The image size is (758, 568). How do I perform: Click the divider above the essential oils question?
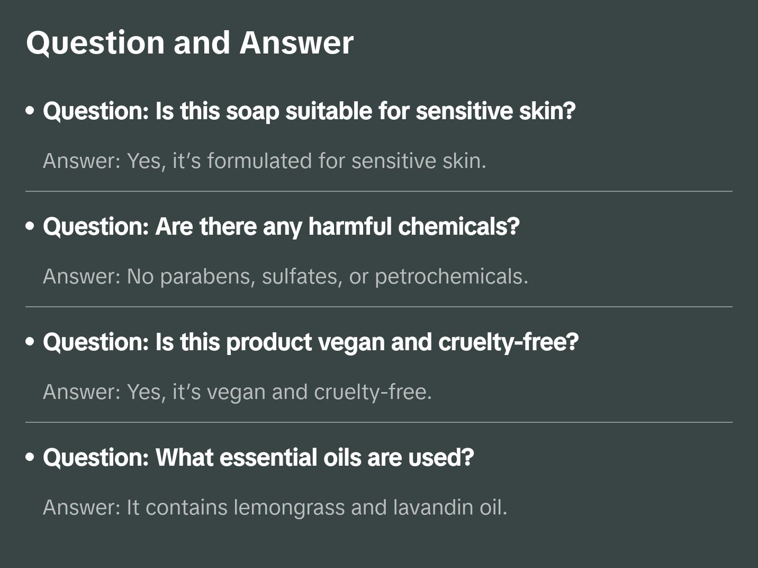click(379, 422)
